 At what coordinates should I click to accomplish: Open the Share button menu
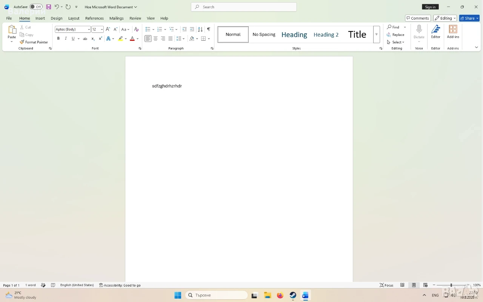(x=469, y=18)
